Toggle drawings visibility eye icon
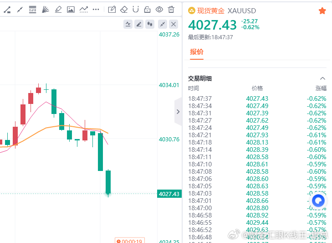332x243 pixels. [159, 10]
